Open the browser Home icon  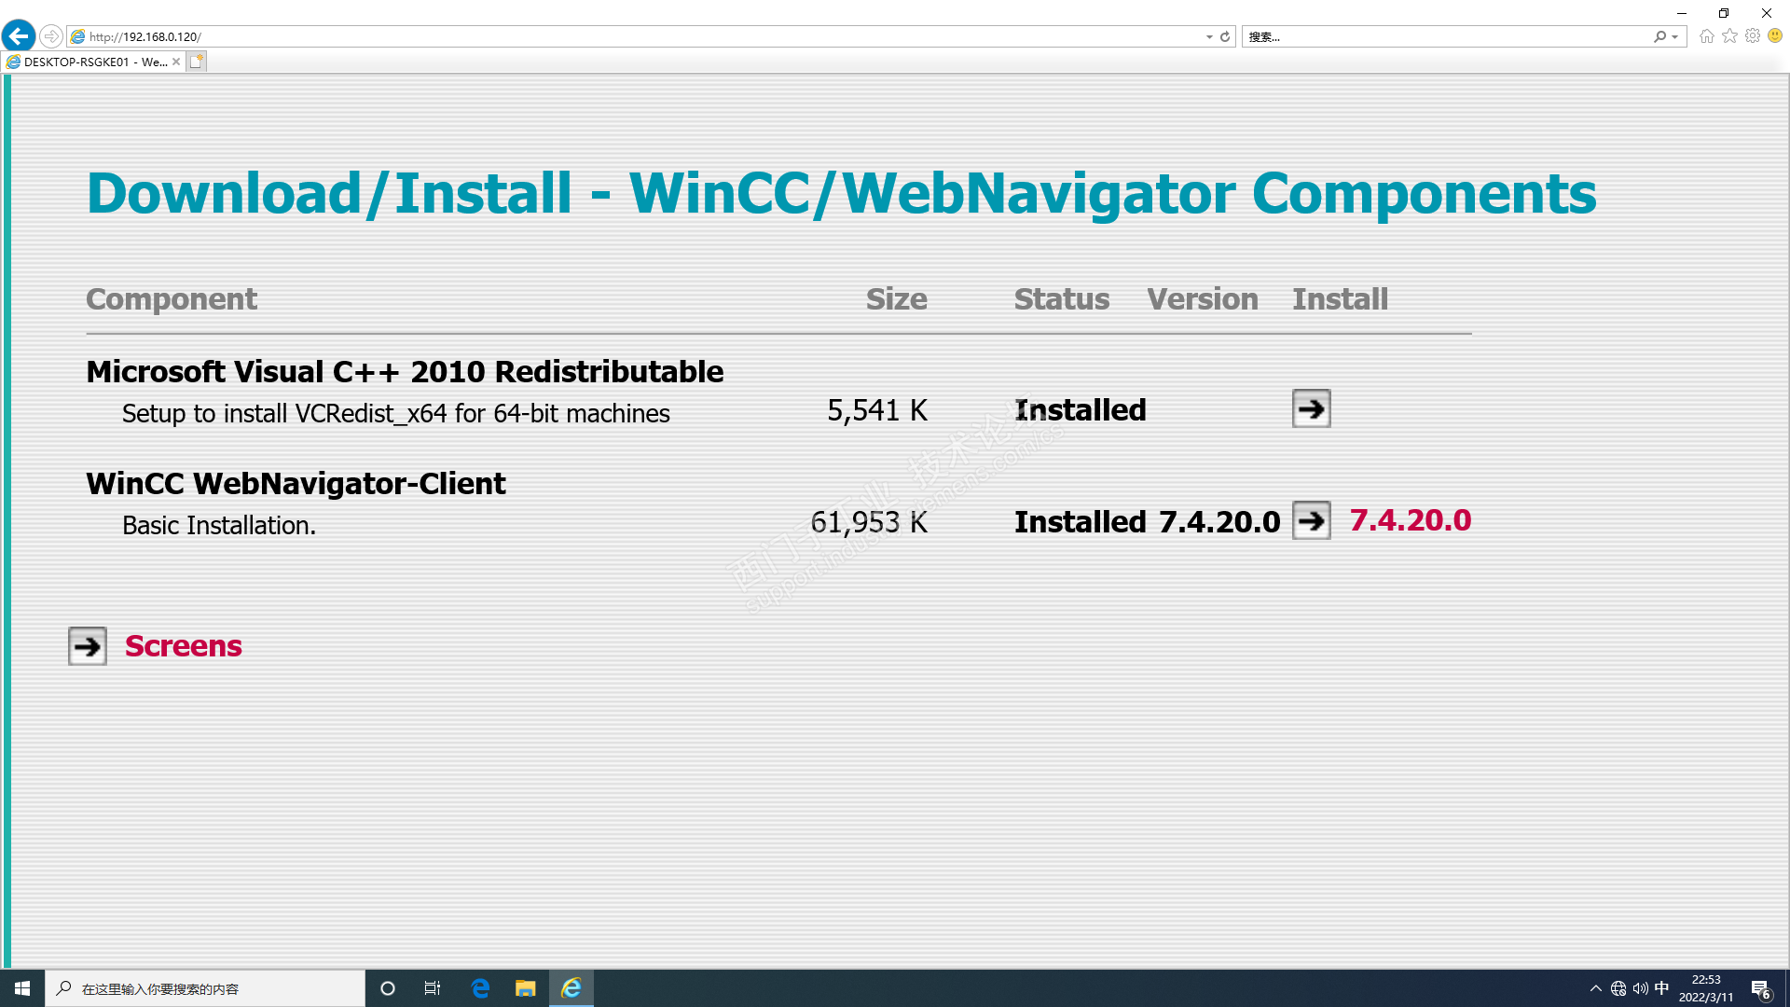(x=1707, y=36)
